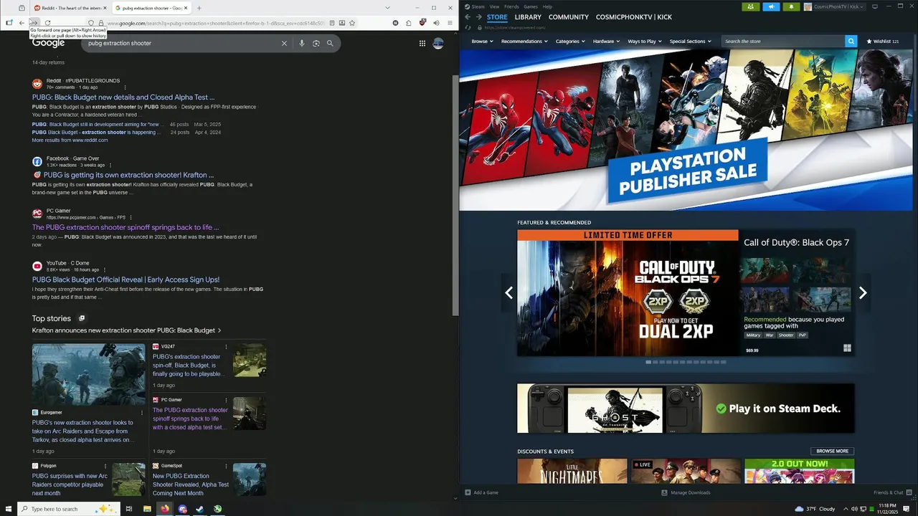Viewport: 918px width, 516px height.
Task: Open Steam Friends menu
Action: (511, 6)
